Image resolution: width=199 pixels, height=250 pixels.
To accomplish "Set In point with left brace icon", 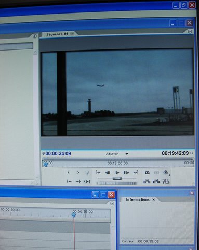I will tap(69, 172).
